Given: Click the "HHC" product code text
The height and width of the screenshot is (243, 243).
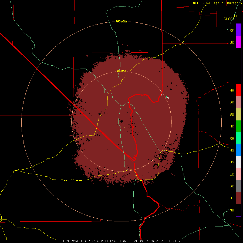Looking at the screenshot, I should (237, 16).
